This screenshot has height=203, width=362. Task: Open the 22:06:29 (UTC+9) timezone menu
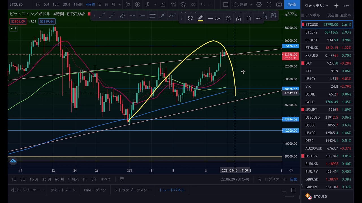pos(235,179)
